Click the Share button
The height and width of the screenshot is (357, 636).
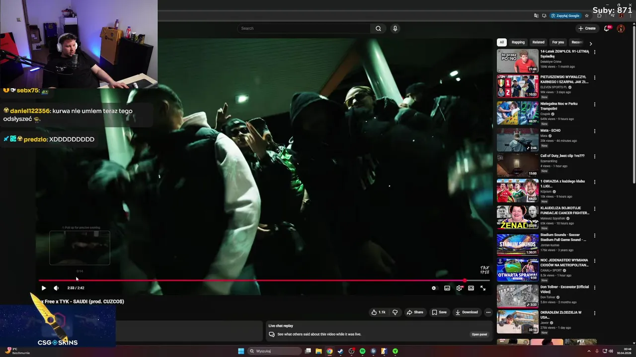coord(415,312)
